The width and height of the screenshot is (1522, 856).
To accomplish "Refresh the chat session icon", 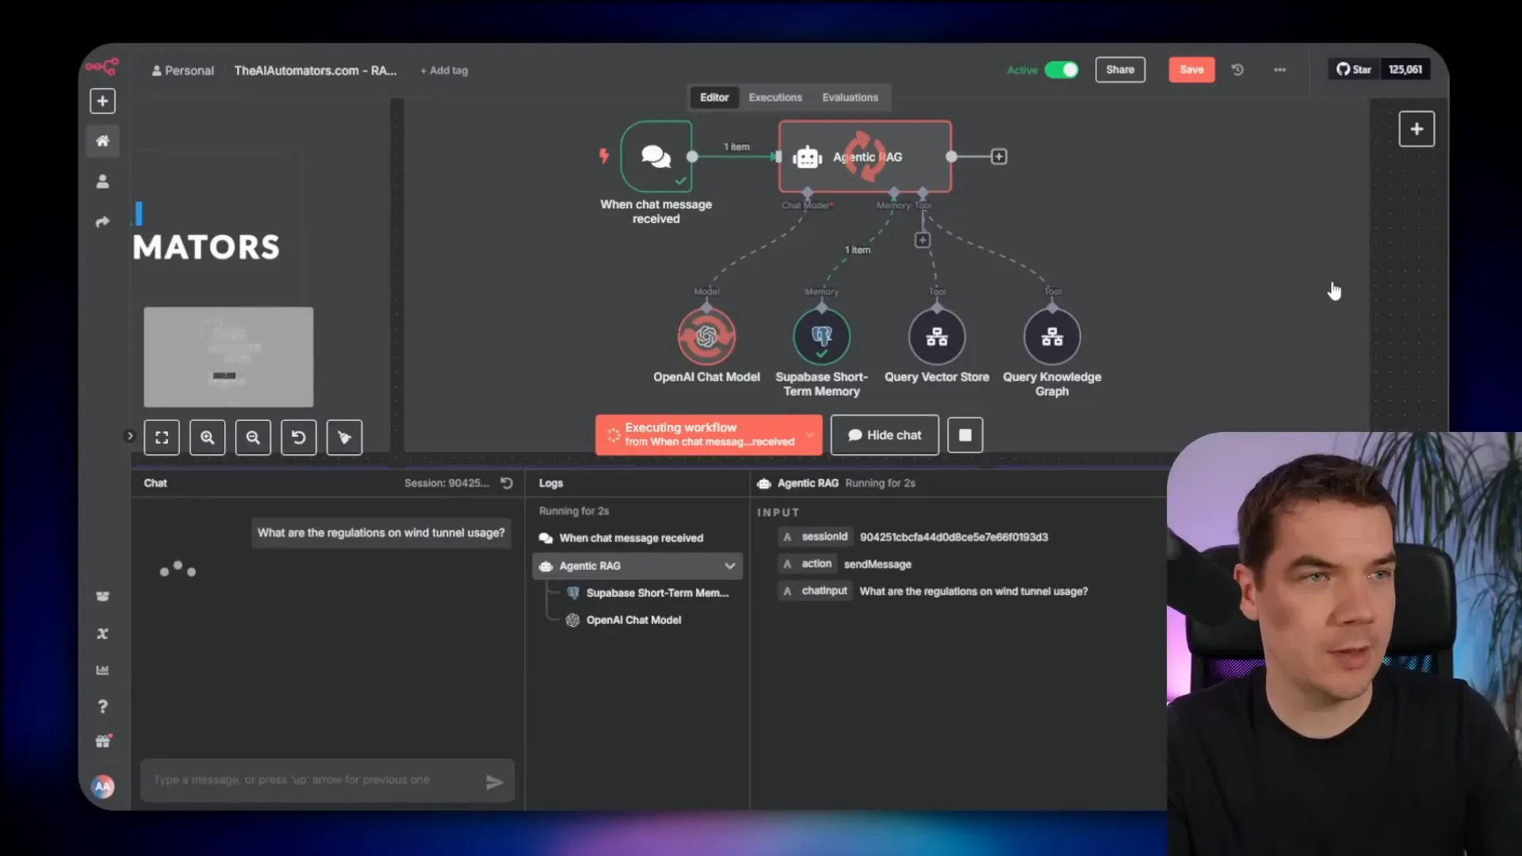I will click(507, 483).
